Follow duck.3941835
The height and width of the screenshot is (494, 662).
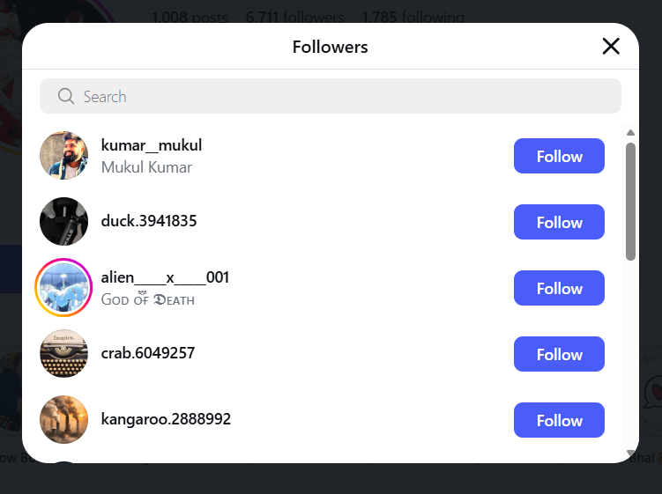coord(559,222)
